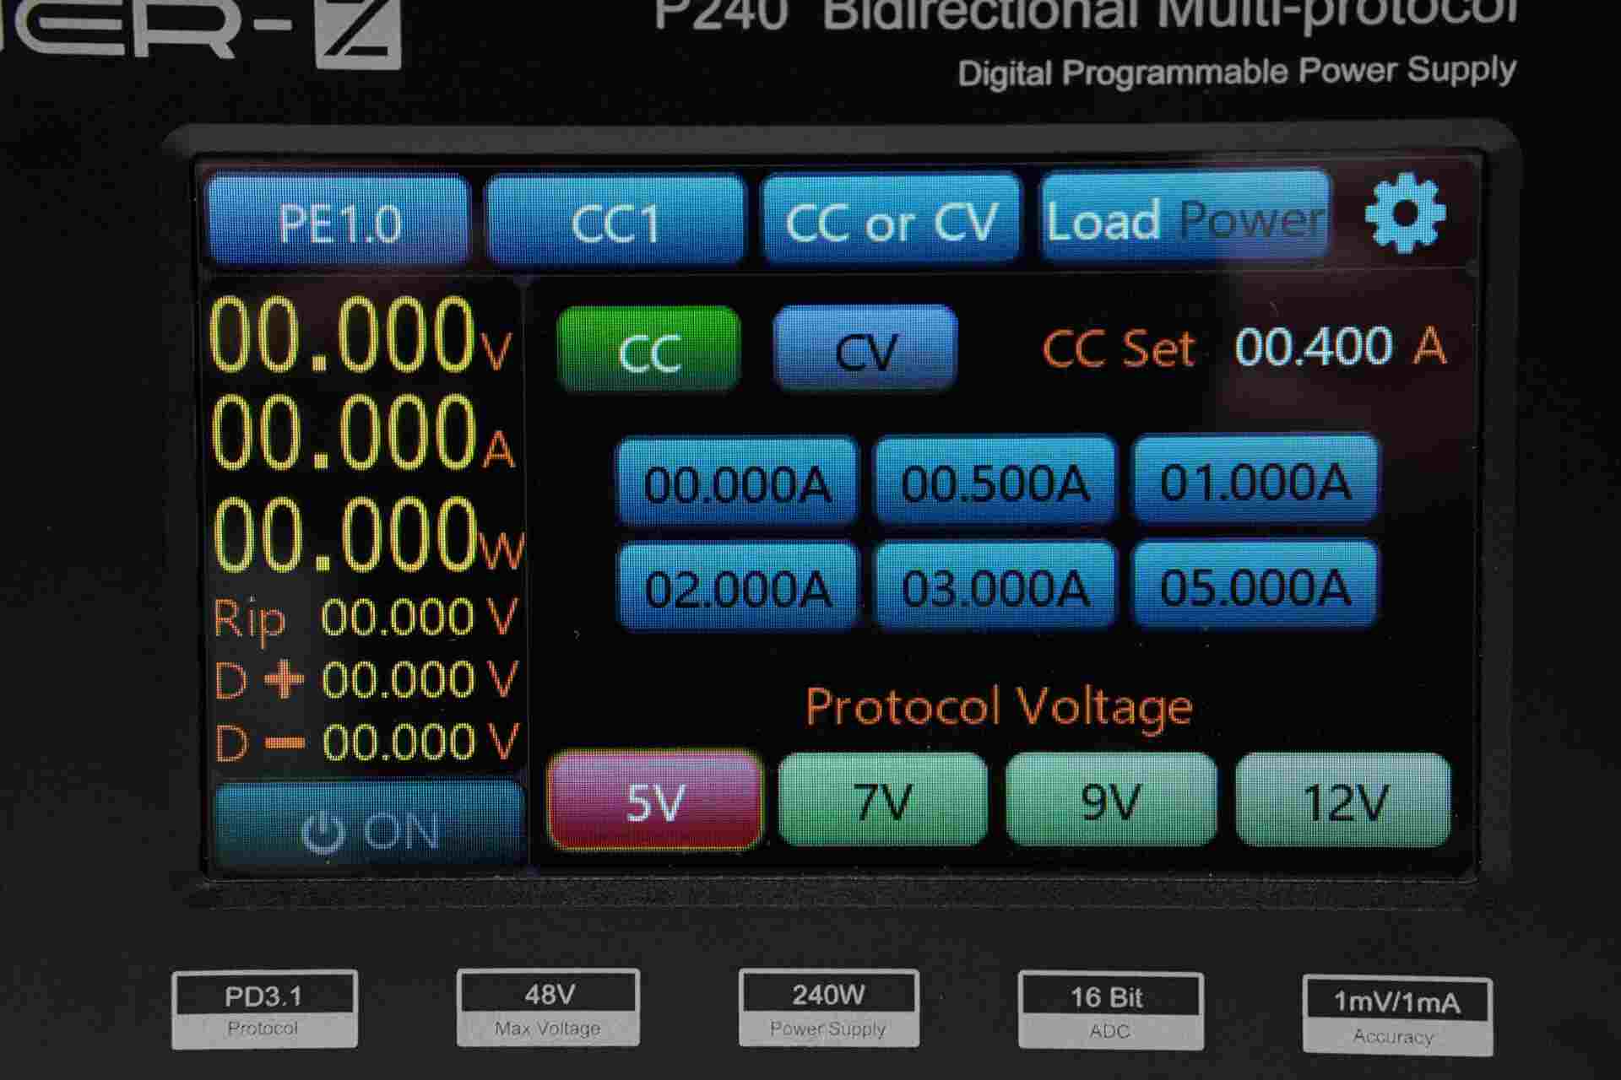The height and width of the screenshot is (1080, 1621).
Task: Choose the 12V protocol voltage
Action: [1342, 803]
